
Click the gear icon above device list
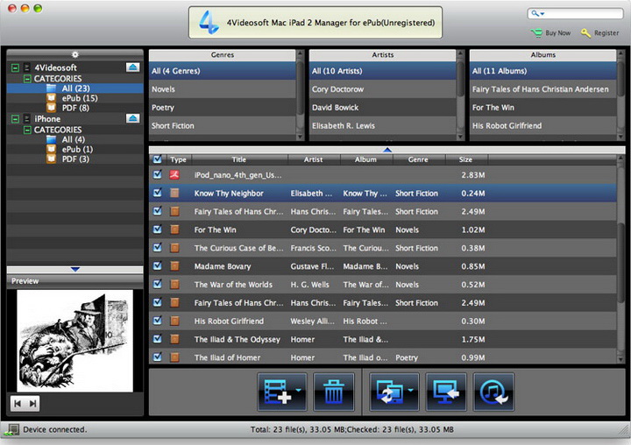point(75,54)
